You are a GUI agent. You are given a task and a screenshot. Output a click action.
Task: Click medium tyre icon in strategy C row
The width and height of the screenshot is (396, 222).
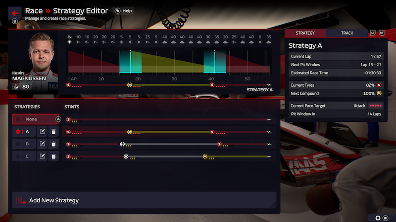coord(205,156)
